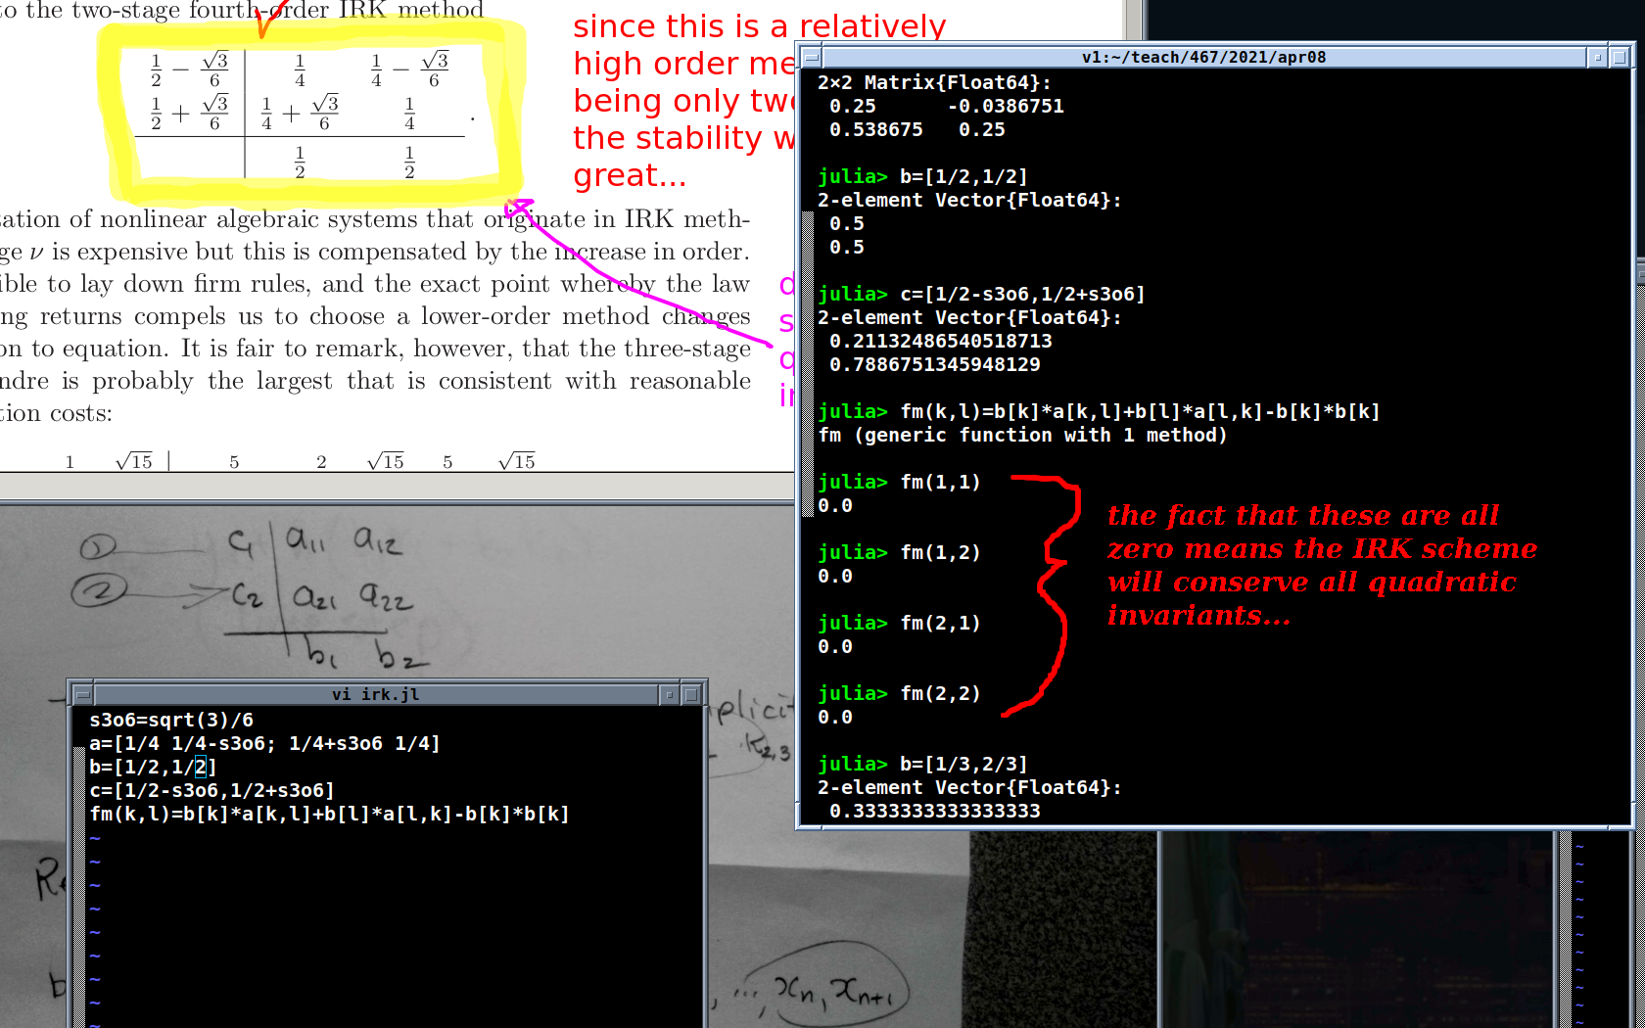Click the a=[1/4 1/4-s3o6; ...] line in vi
Screen dimensions: 1645x1028
(x=264, y=744)
